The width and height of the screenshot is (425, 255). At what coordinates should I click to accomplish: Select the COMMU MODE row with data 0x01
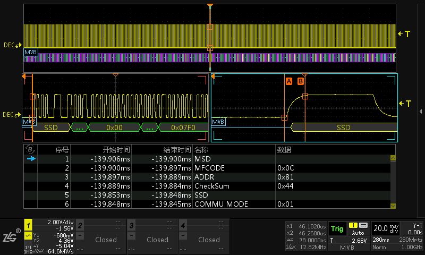pos(207,204)
